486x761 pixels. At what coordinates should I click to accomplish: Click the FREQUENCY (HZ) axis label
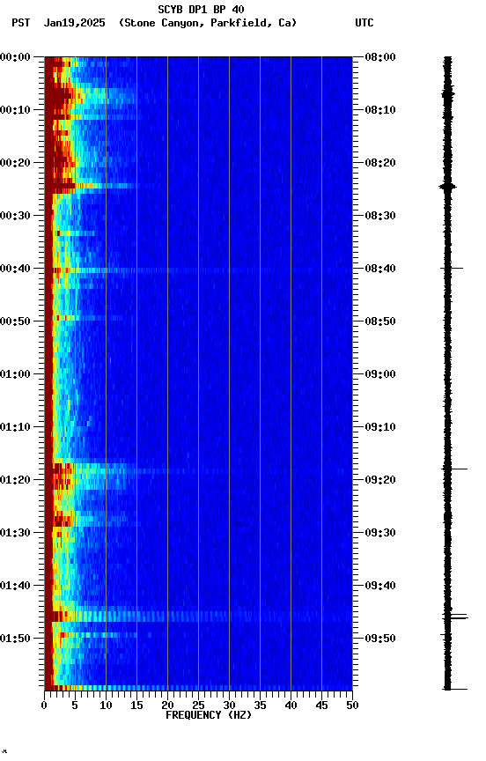click(x=209, y=715)
